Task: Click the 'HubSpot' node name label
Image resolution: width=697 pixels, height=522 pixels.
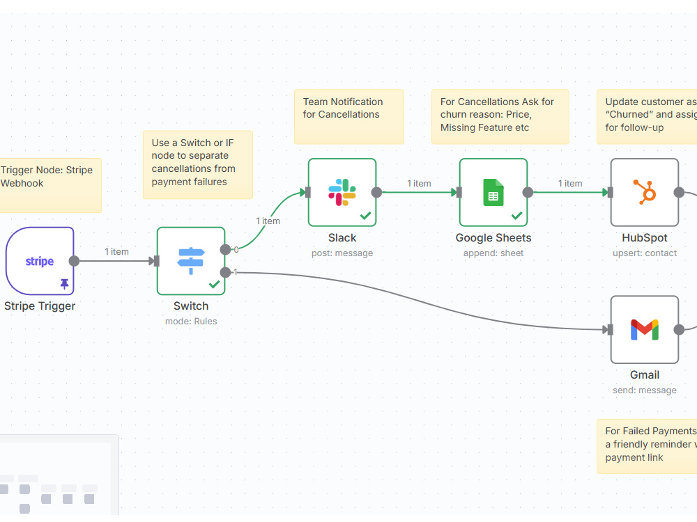Action: point(645,238)
